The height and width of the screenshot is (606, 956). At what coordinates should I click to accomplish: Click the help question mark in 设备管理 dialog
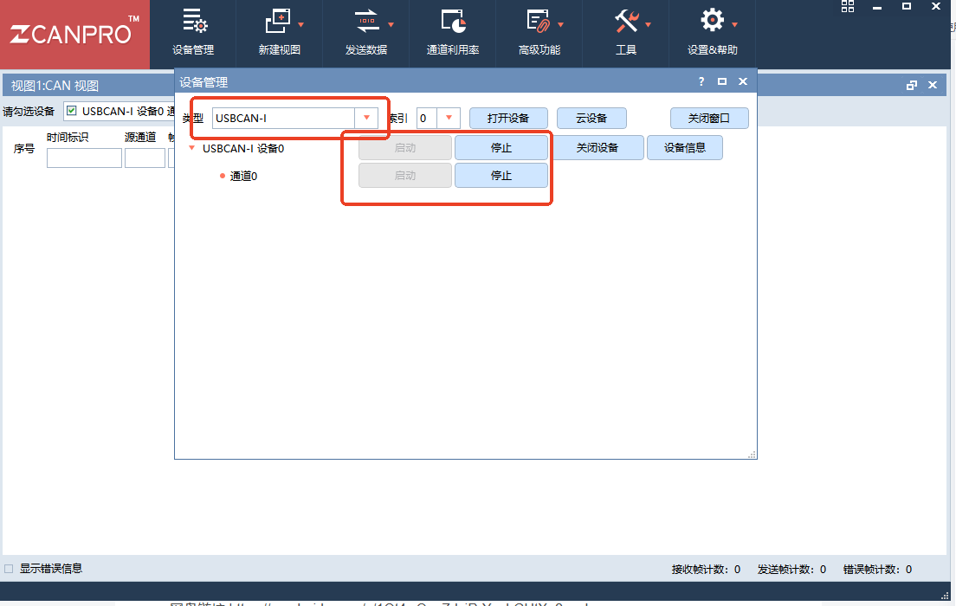pyautogui.click(x=701, y=81)
